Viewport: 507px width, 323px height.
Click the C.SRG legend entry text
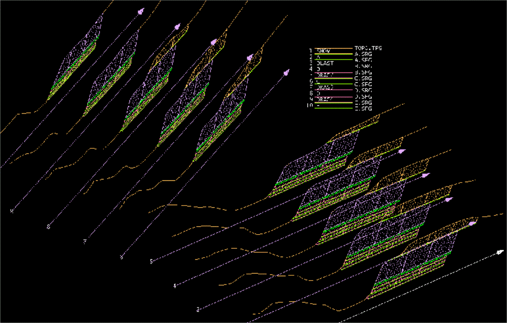pyautogui.click(x=363, y=78)
